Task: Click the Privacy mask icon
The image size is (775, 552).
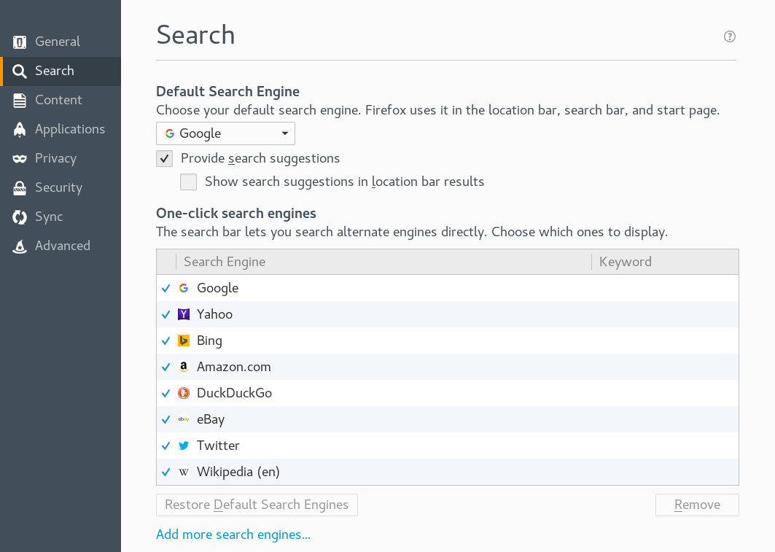Action: [x=20, y=158]
